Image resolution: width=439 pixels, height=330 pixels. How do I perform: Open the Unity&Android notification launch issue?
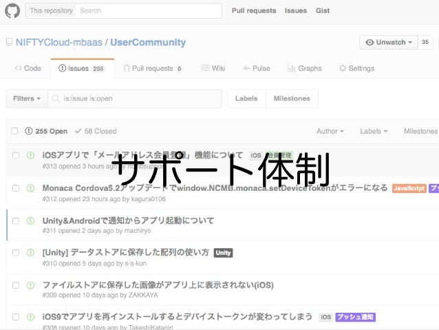point(128,220)
